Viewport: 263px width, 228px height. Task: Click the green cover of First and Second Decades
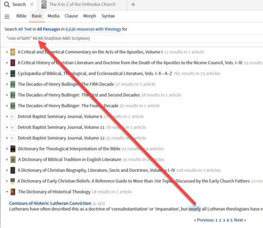(x=13, y=95)
